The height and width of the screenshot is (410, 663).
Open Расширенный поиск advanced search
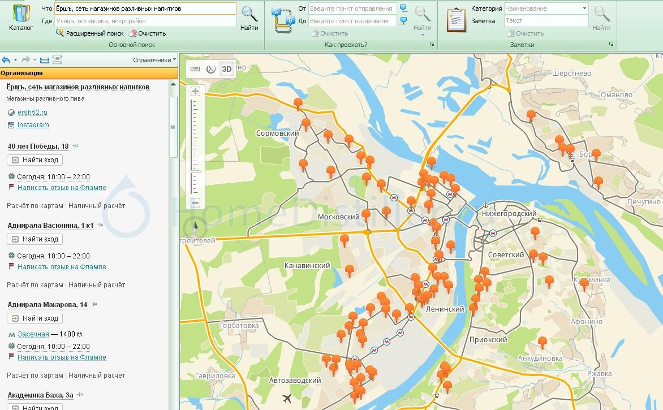(x=89, y=33)
